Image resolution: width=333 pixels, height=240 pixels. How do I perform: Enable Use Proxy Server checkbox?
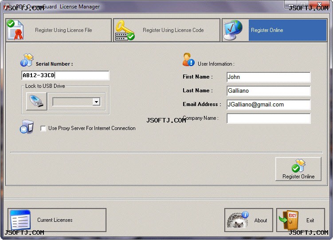43,128
